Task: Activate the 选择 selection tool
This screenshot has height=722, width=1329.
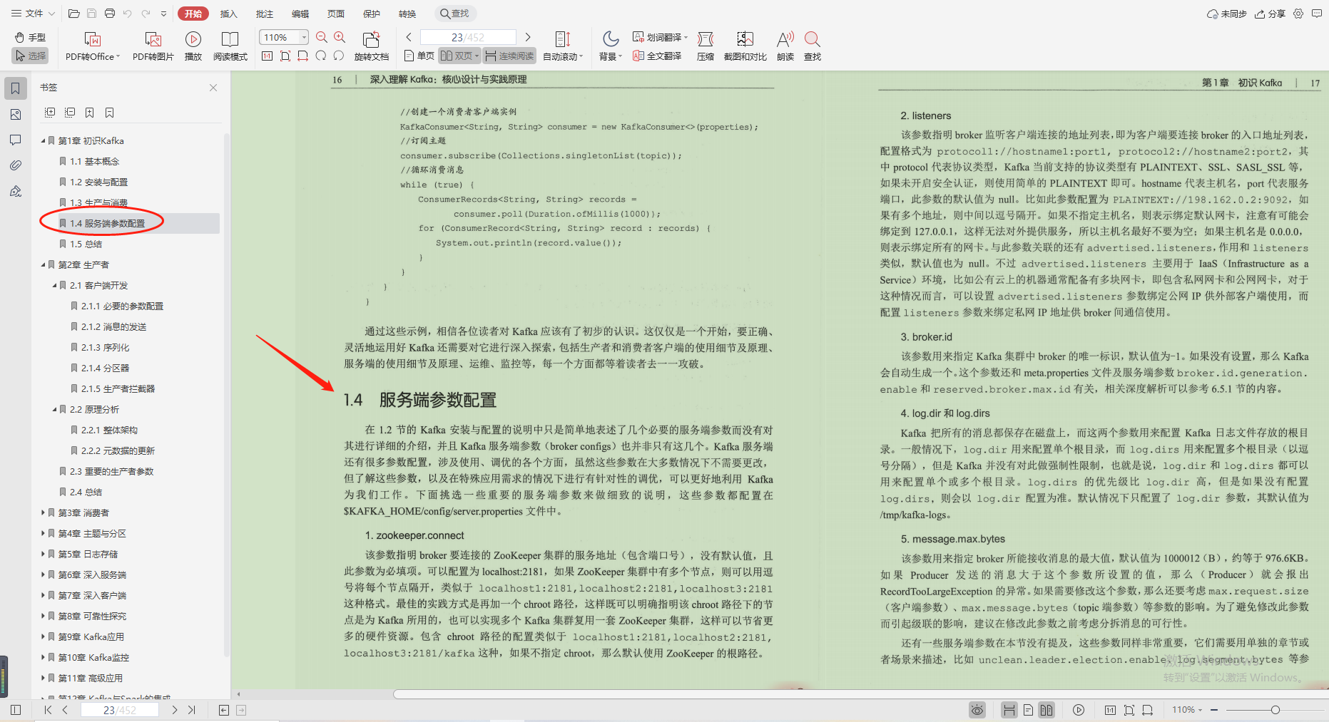Action: point(30,56)
